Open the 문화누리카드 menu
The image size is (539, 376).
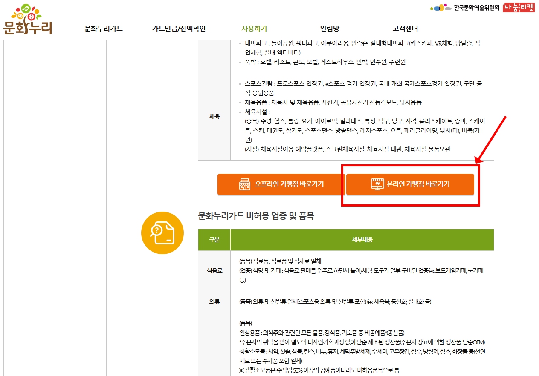tap(104, 29)
